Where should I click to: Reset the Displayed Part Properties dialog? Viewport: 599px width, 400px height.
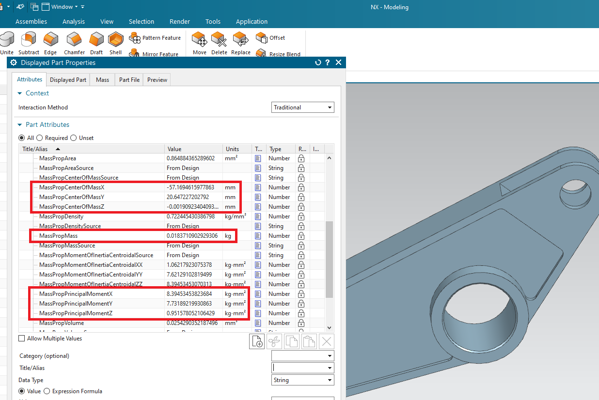click(318, 62)
